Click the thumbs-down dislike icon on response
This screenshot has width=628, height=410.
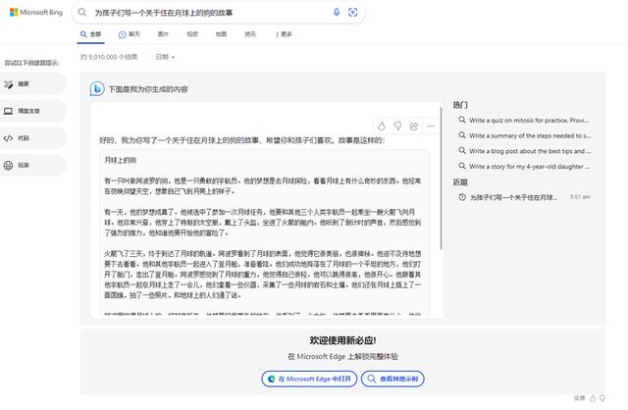pos(397,126)
